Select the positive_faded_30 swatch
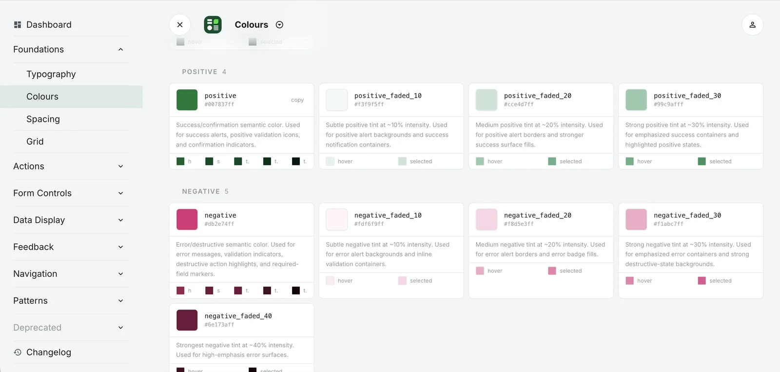The image size is (780, 372). (636, 99)
